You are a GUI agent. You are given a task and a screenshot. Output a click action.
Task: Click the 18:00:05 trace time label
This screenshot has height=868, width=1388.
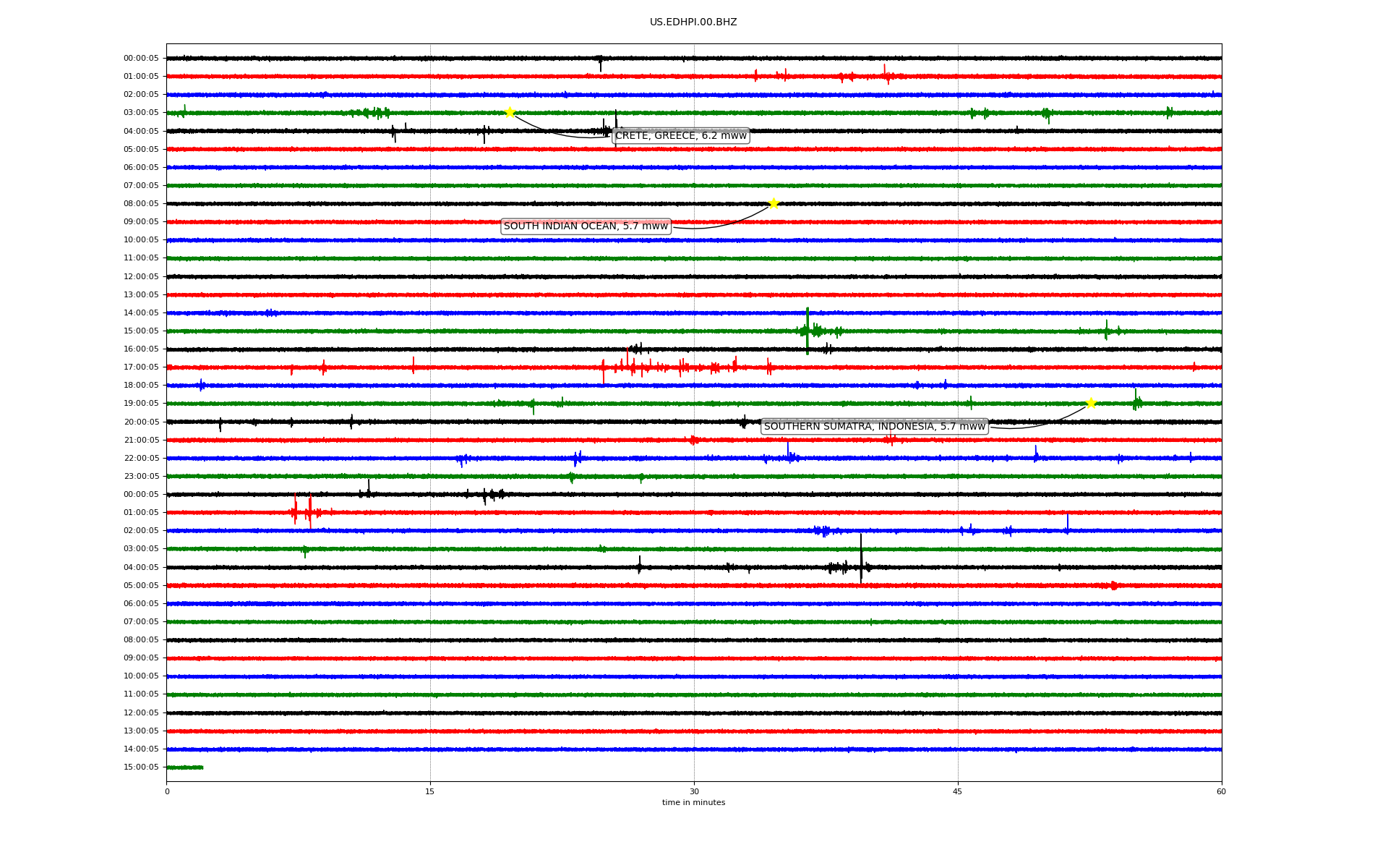tap(141, 385)
